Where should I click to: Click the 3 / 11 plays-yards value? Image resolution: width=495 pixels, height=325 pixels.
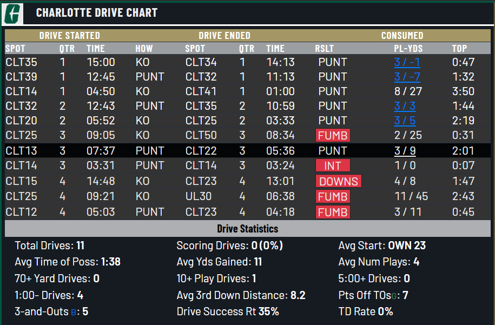[x=408, y=212]
